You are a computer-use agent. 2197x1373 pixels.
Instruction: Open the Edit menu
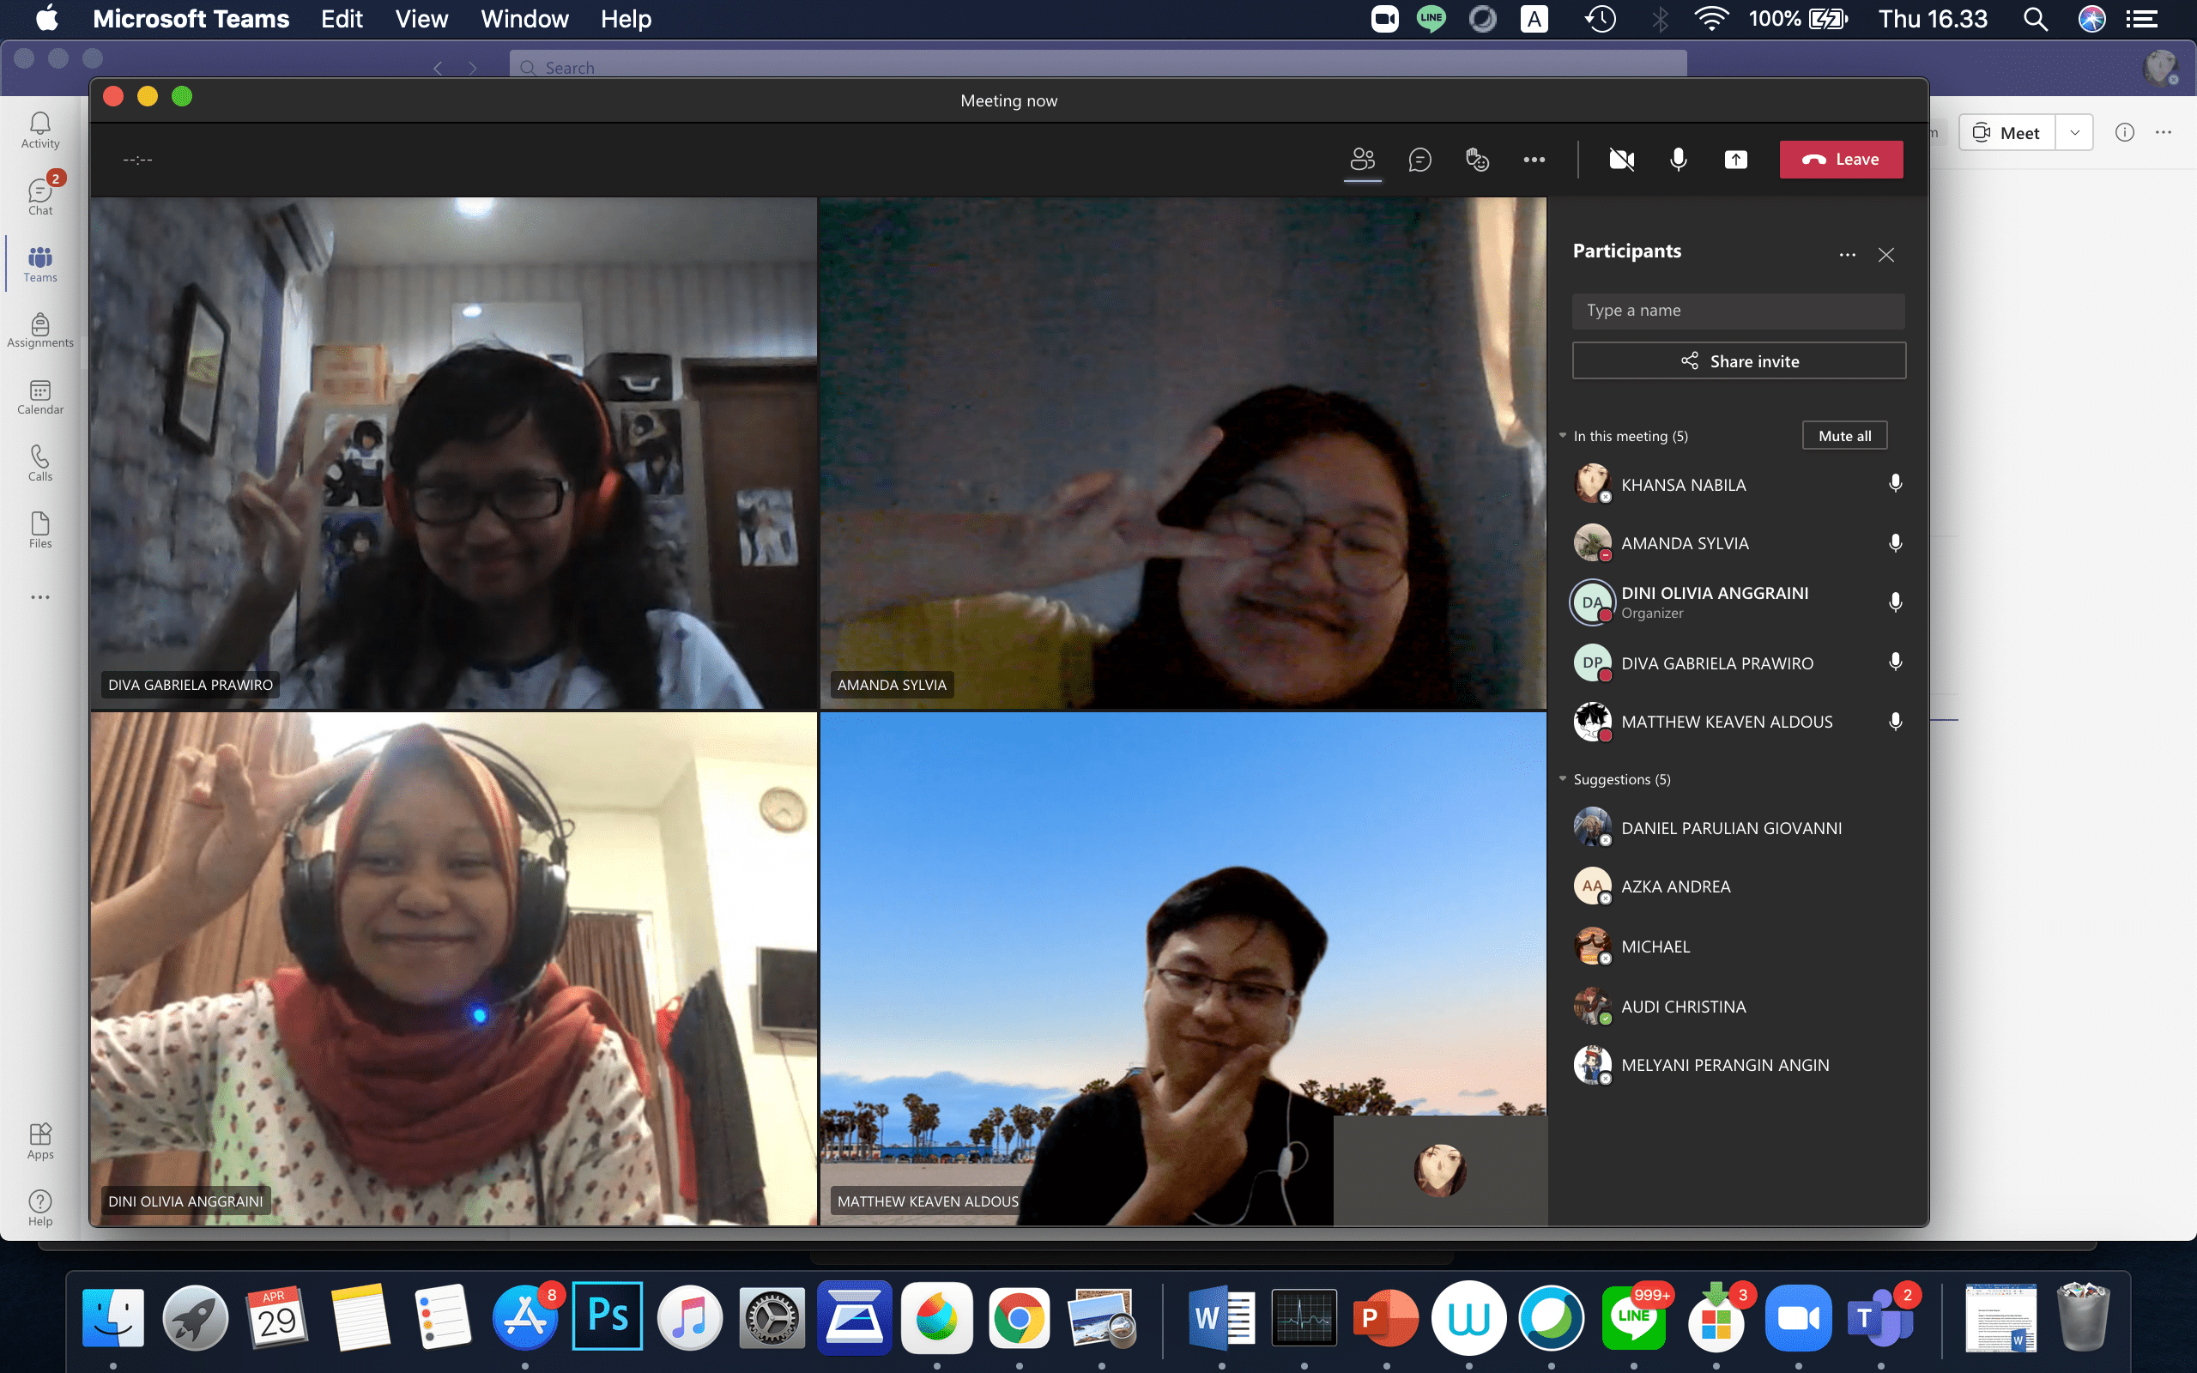pyautogui.click(x=341, y=18)
